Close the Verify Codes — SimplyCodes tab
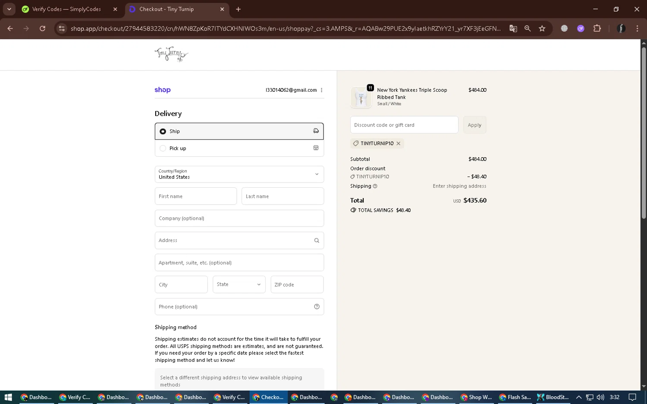The height and width of the screenshot is (404, 647). pos(115,9)
